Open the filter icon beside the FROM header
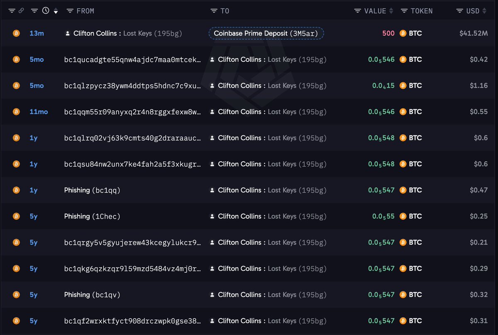The width and height of the screenshot is (498, 335). pos(70,11)
